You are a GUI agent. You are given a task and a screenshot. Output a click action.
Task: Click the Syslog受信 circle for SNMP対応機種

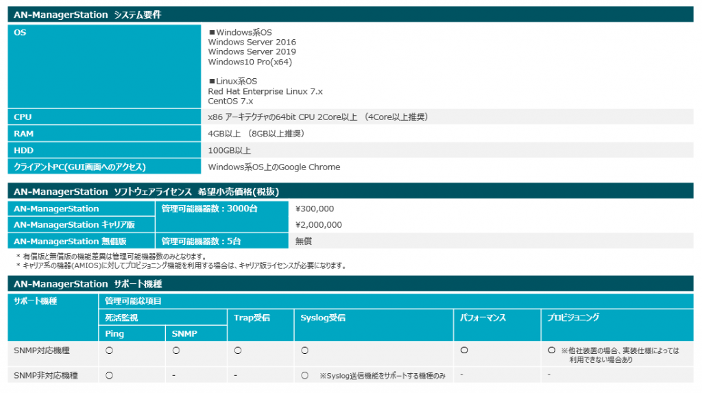(x=305, y=350)
